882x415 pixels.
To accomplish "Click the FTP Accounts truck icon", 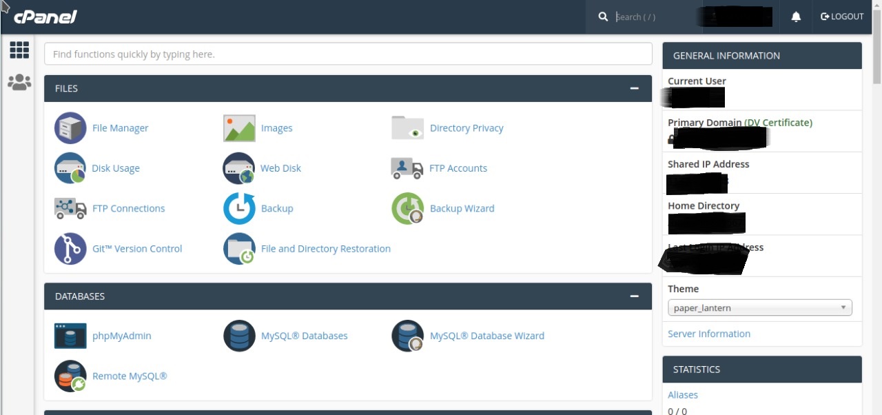I will coord(407,168).
